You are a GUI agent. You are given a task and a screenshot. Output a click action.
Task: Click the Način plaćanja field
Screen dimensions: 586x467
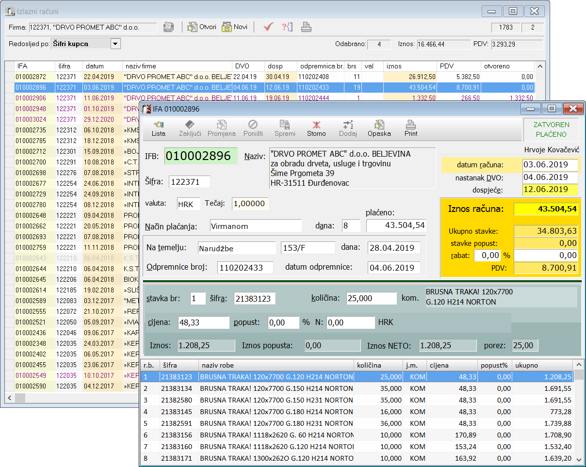(256, 225)
